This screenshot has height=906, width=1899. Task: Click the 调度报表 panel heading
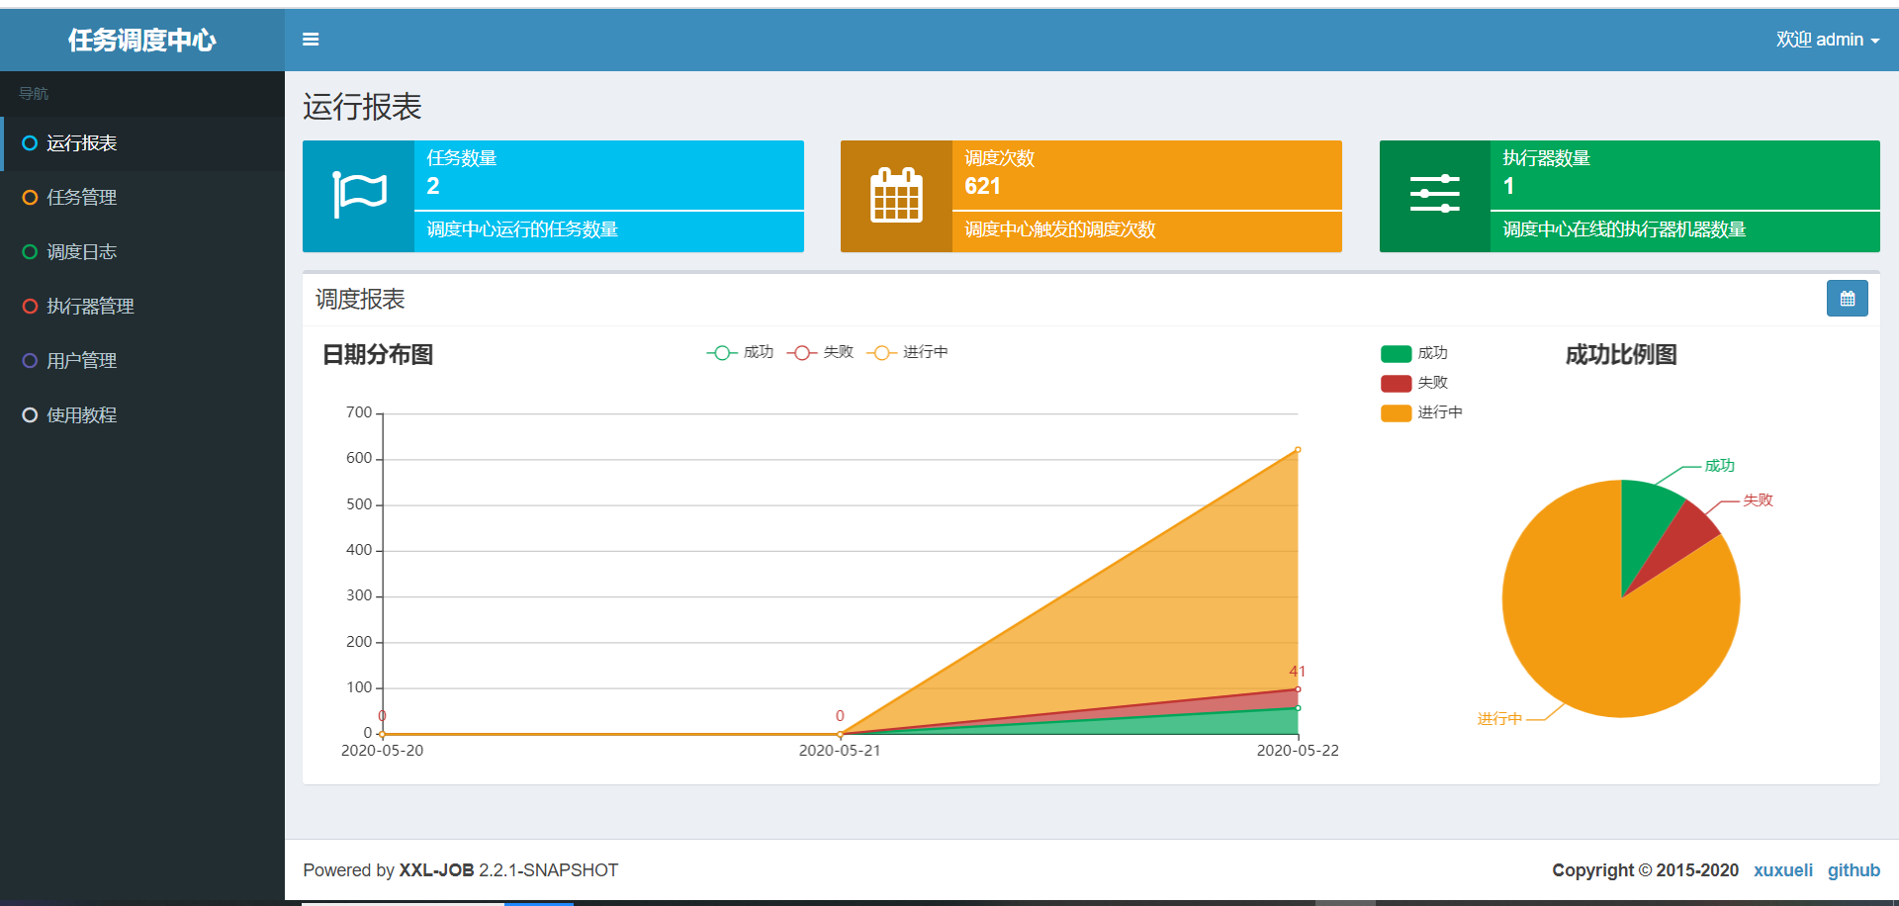coord(360,299)
